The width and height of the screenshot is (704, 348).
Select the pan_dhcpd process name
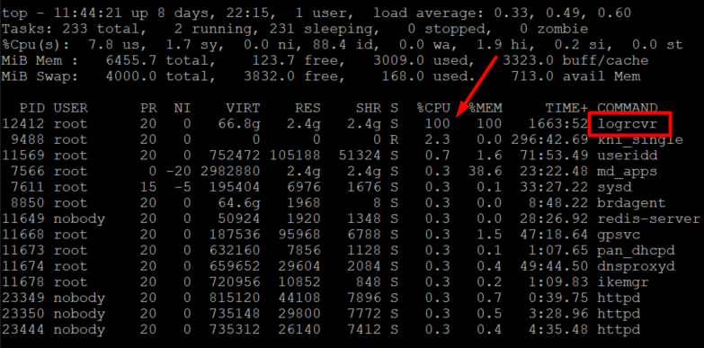coord(637,251)
